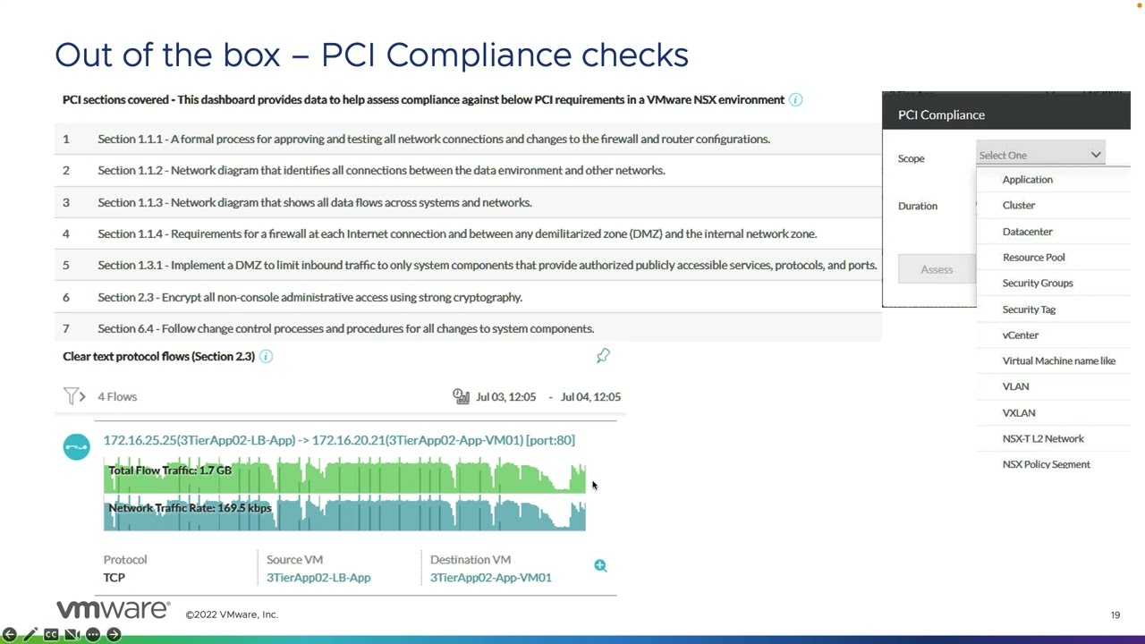Click the time range clock icon
The width and height of the screenshot is (1145, 644).
[462, 396]
